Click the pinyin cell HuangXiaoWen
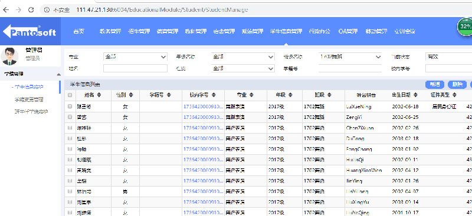The image size is (472, 216). 364,170
